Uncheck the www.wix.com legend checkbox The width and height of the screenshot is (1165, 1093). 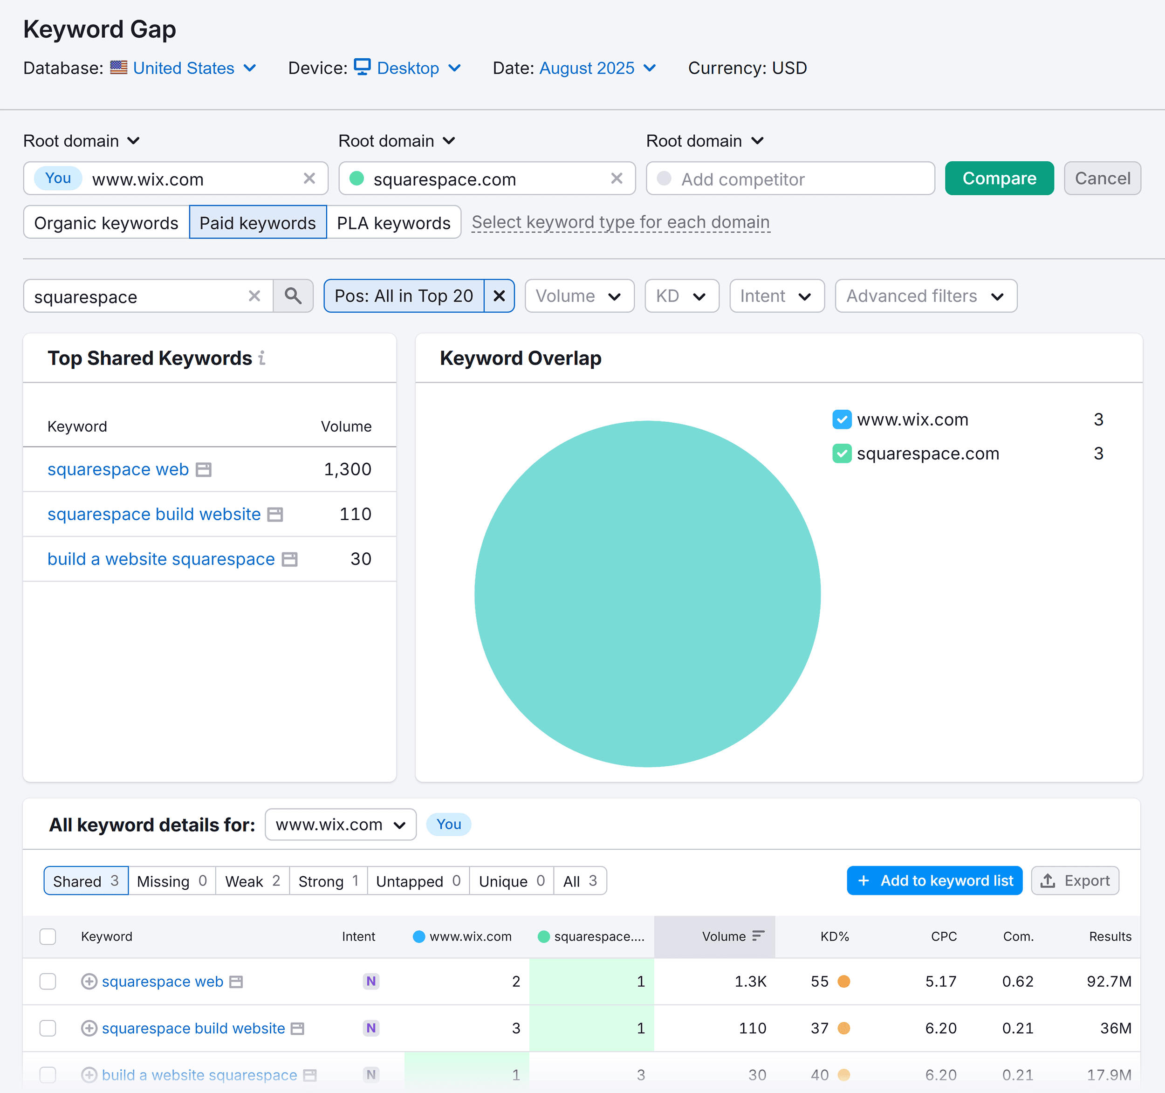point(842,419)
